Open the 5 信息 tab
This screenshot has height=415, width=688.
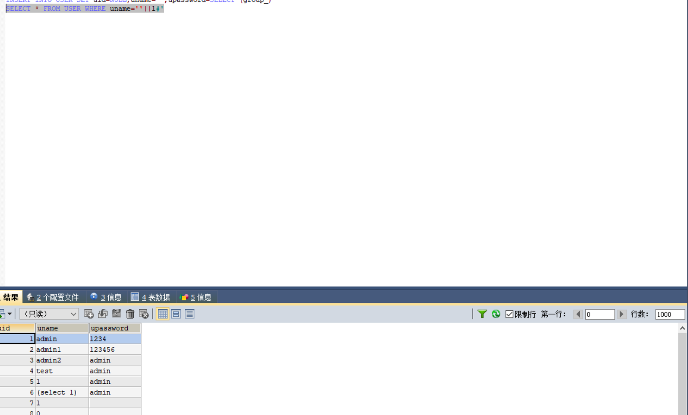coord(195,297)
